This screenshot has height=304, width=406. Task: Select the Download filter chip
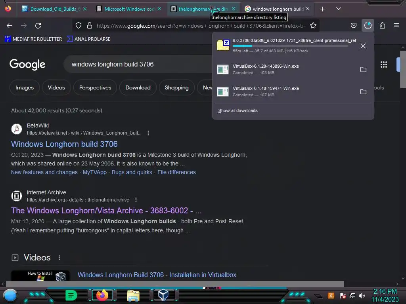pos(138,87)
